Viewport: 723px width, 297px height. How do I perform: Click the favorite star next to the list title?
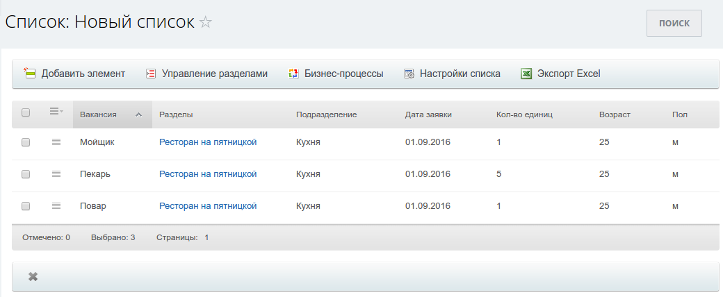coord(205,22)
